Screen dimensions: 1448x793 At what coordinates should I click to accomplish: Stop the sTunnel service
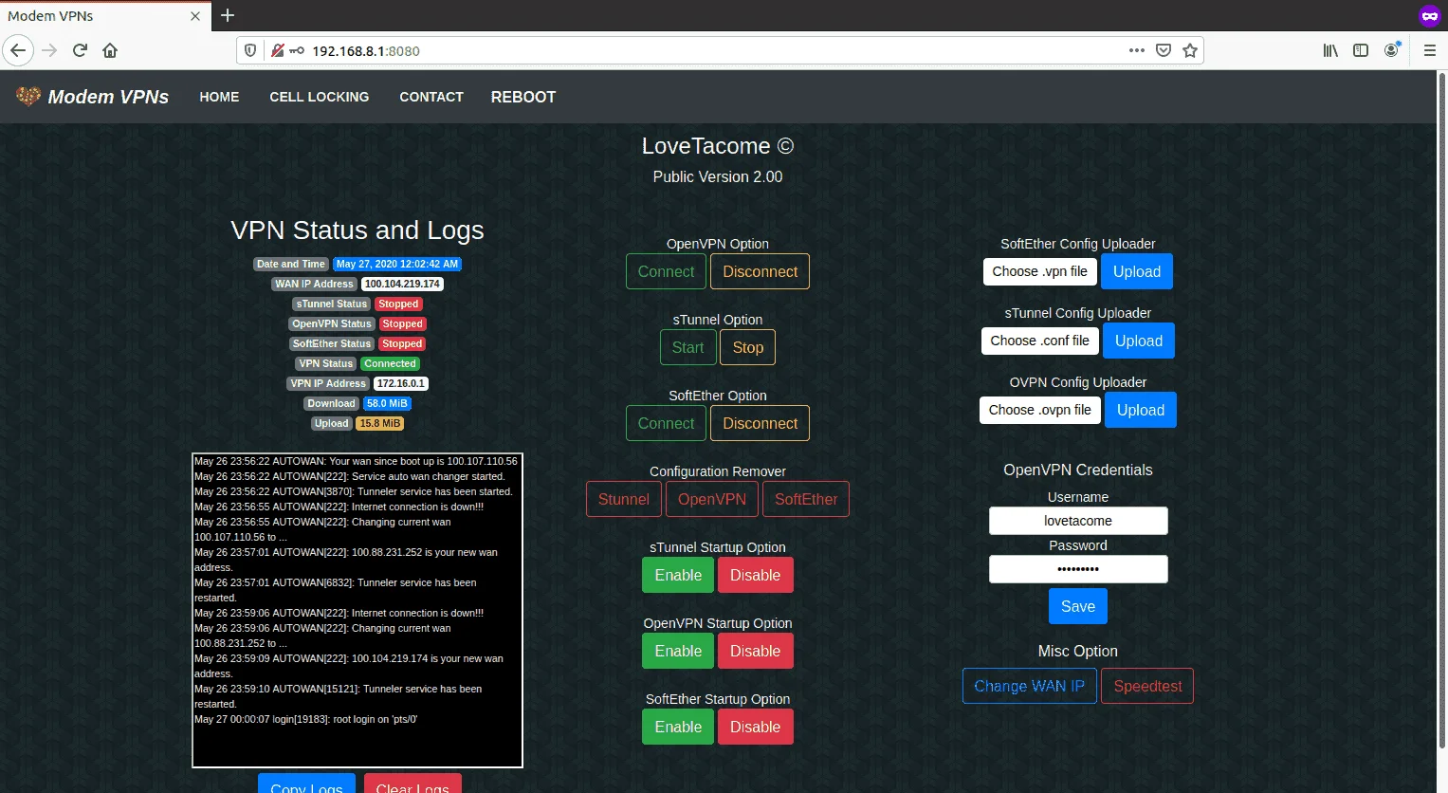click(748, 347)
